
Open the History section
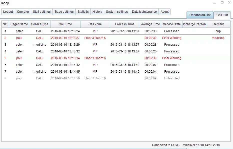[x=97, y=12]
